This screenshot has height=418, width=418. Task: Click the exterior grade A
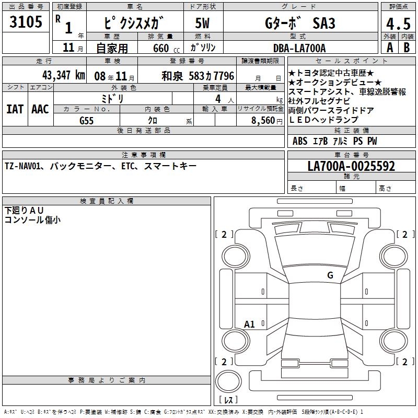(390, 48)
